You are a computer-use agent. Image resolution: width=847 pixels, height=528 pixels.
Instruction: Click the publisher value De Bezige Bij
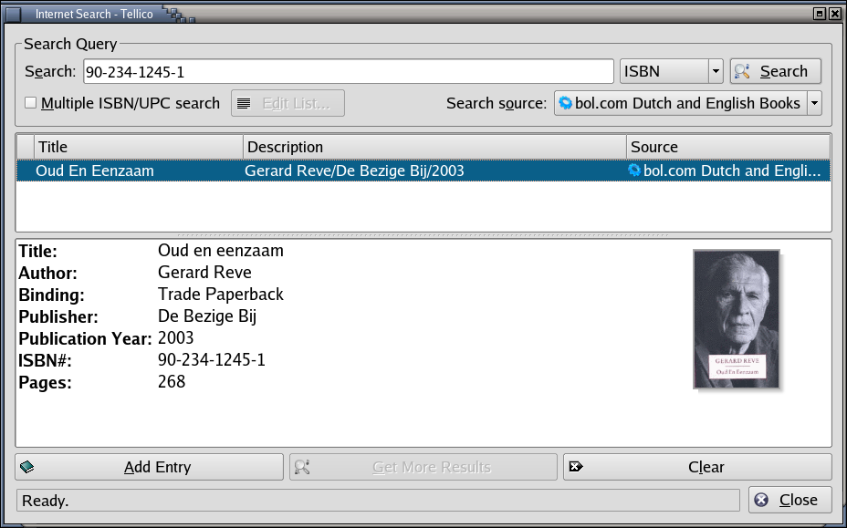pos(207,316)
